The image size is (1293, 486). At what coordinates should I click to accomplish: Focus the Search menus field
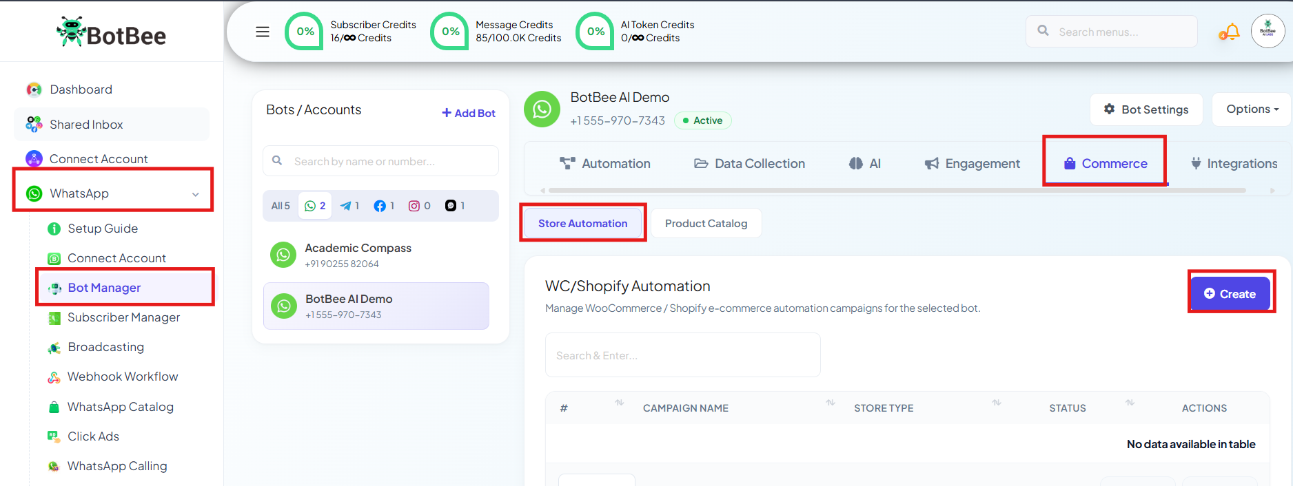tap(1111, 32)
